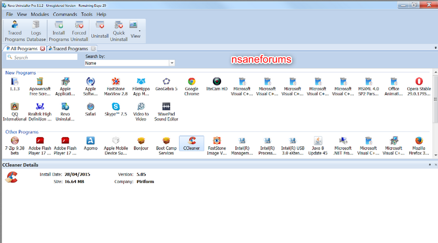Image resolution: width=438 pixels, height=243 pixels.
Task: Close the CCleaner Details panel
Action: [435, 165]
